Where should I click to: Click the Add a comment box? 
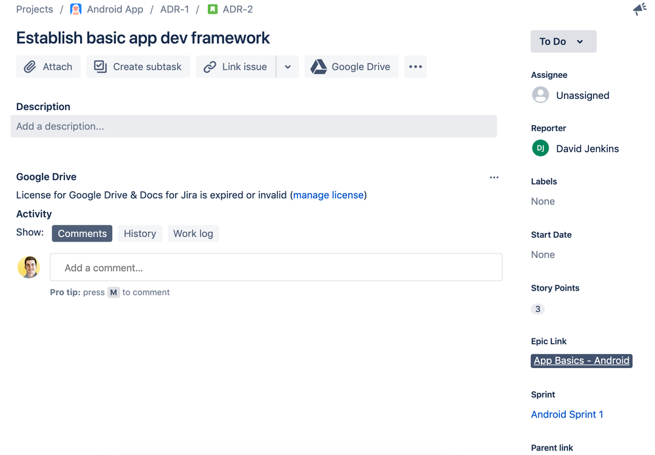[x=276, y=267]
